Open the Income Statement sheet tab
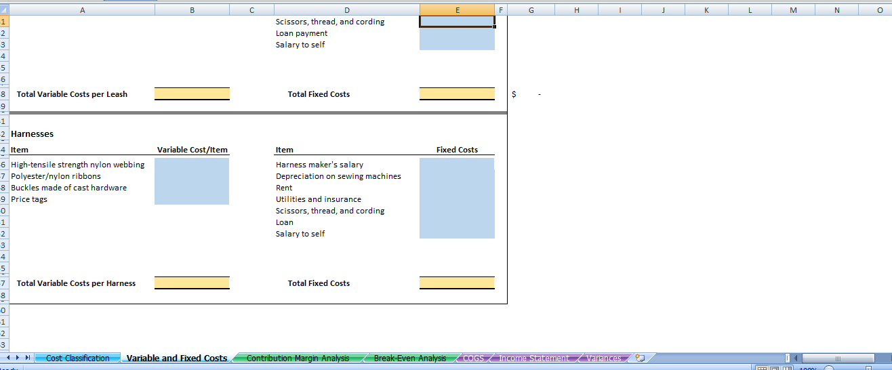 pos(534,358)
